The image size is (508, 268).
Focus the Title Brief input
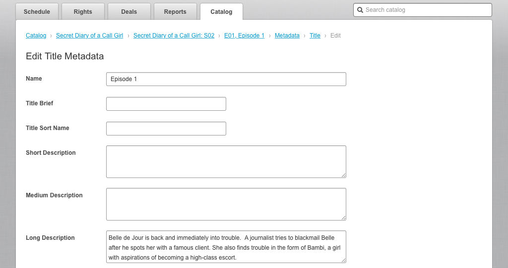(x=166, y=104)
